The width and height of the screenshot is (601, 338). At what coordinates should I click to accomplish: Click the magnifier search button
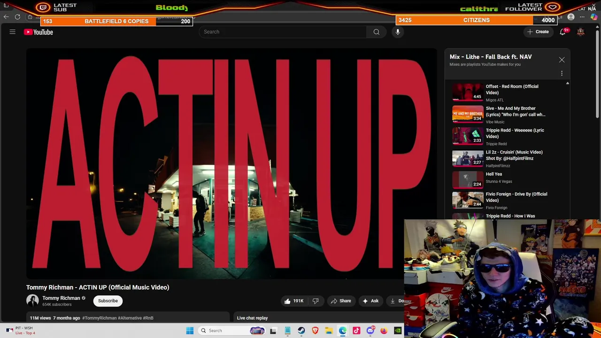click(x=376, y=32)
